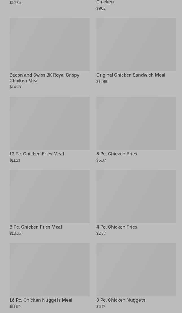
Task: Select the 12 Pc. Chicken Fries Meal thumbnail
Action: click(x=49, y=123)
